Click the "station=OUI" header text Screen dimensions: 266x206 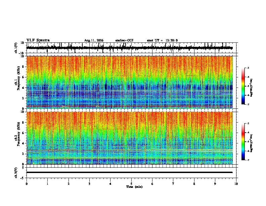coord(124,40)
